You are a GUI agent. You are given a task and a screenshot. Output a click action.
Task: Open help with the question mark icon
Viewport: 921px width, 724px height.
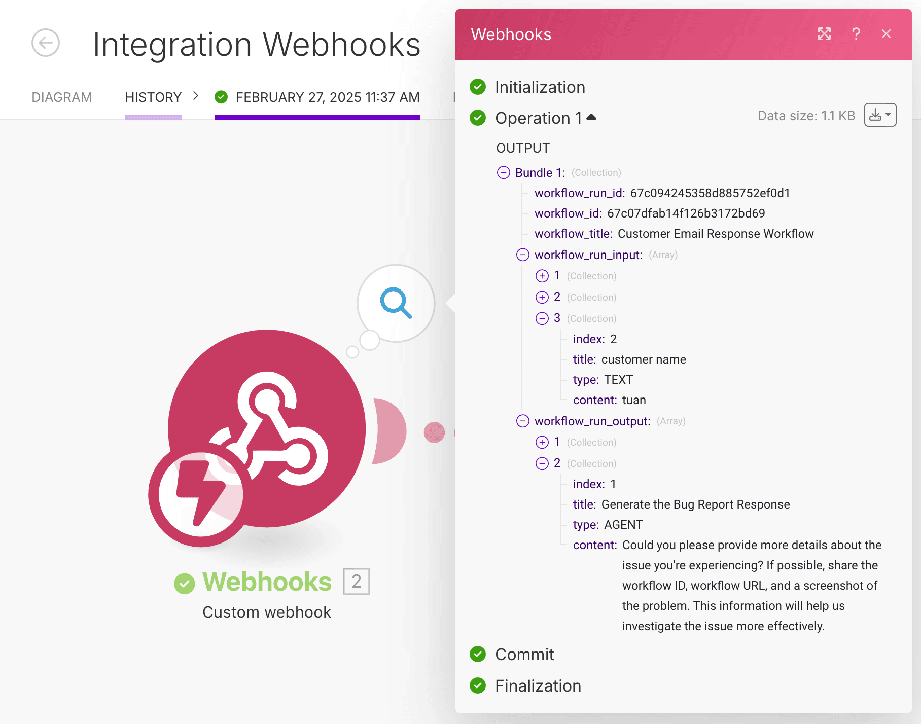coord(856,34)
